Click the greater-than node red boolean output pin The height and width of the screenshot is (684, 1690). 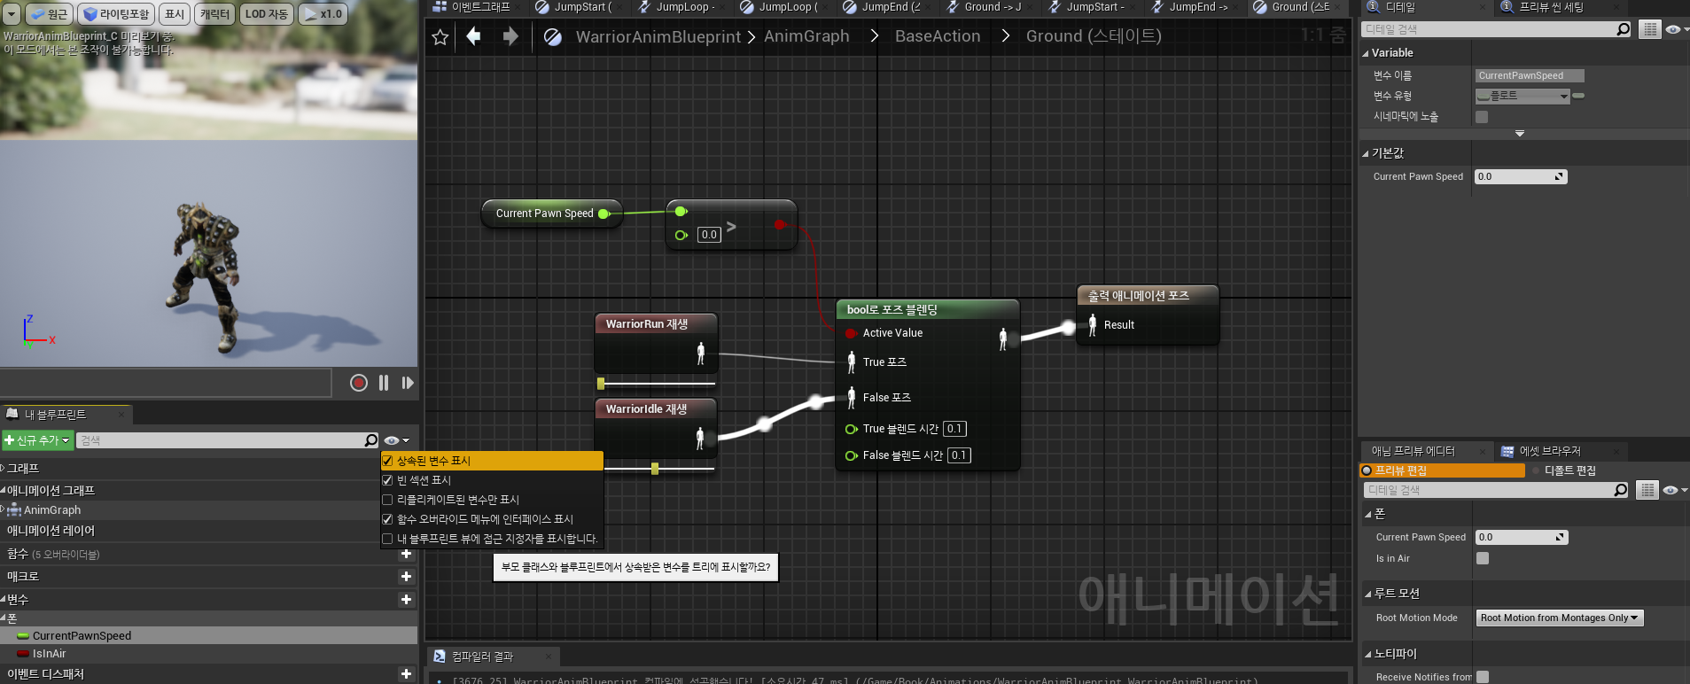780,224
